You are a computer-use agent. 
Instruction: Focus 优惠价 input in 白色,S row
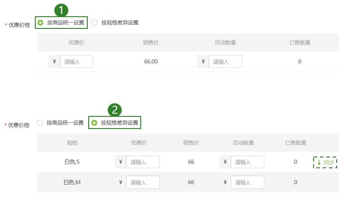coord(143,162)
